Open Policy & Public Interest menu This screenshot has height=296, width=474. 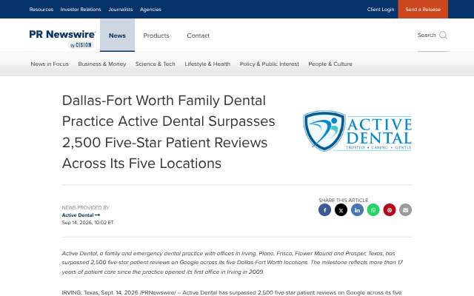[270, 64]
